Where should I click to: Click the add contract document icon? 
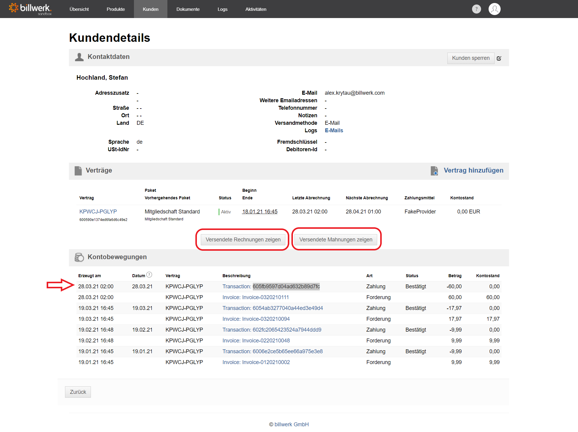[x=434, y=171]
